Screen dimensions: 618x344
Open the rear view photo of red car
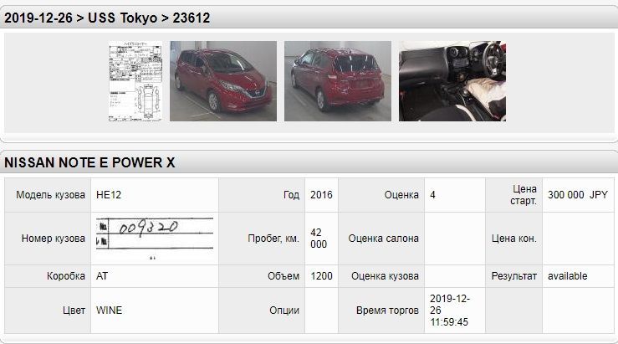point(338,81)
